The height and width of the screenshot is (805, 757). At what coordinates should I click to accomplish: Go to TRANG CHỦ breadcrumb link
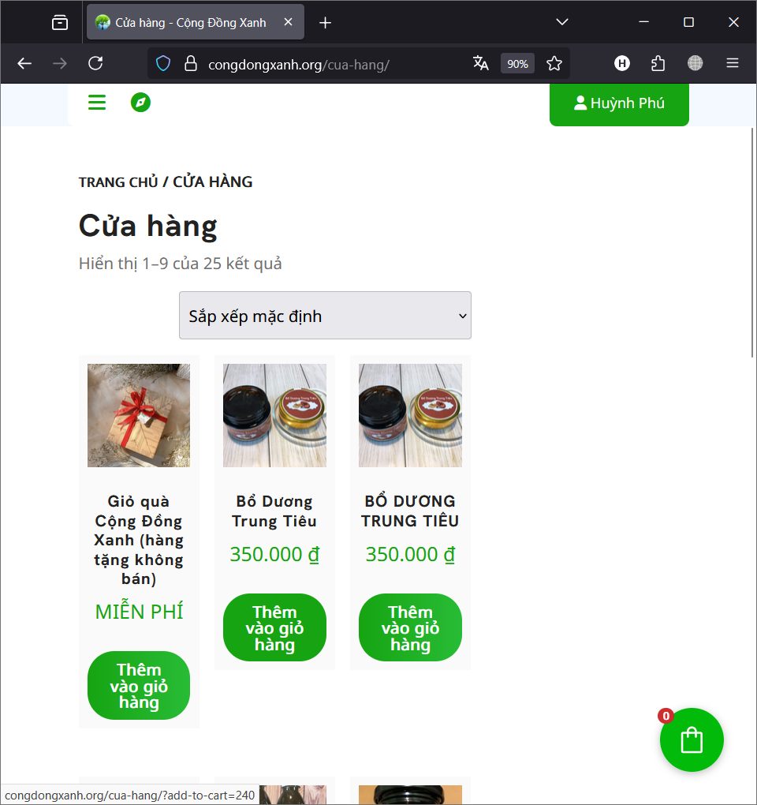(118, 182)
